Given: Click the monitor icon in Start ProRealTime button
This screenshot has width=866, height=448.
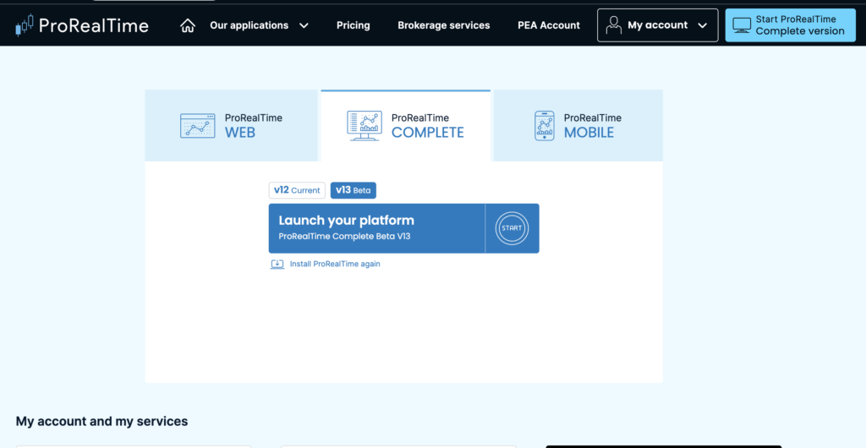Looking at the screenshot, I should coord(742,25).
